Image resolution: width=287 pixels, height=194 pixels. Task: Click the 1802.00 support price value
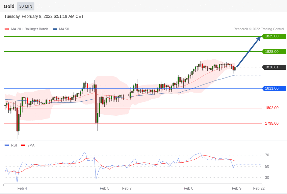272,108
